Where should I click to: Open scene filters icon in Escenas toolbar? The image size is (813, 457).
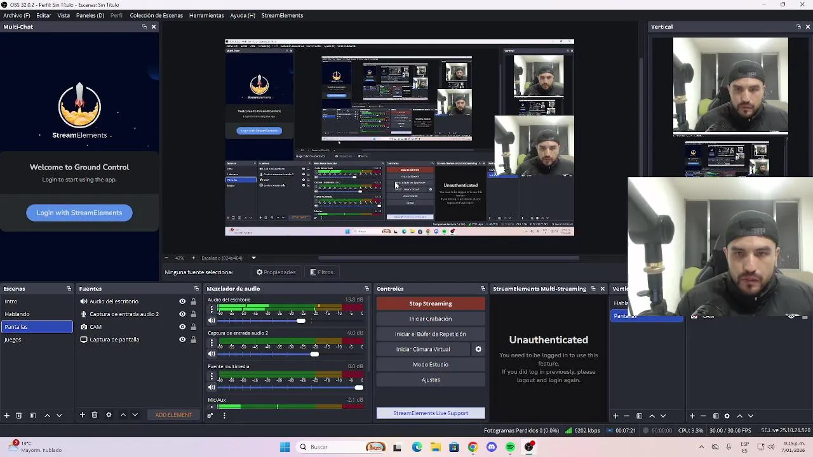pos(33,415)
